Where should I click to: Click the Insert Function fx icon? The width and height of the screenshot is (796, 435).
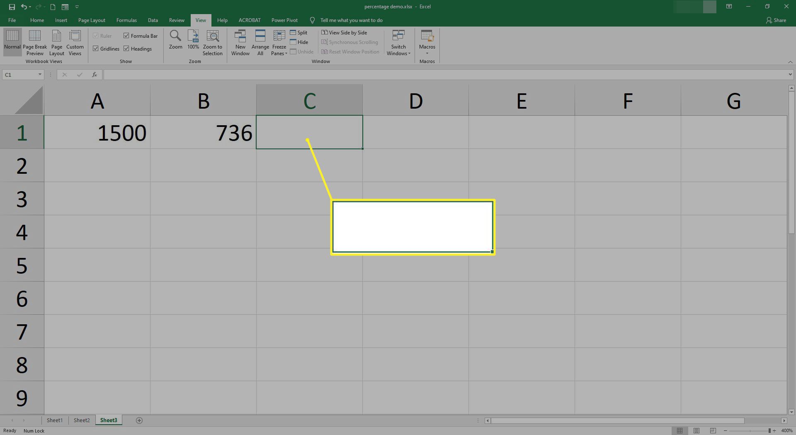(95, 75)
